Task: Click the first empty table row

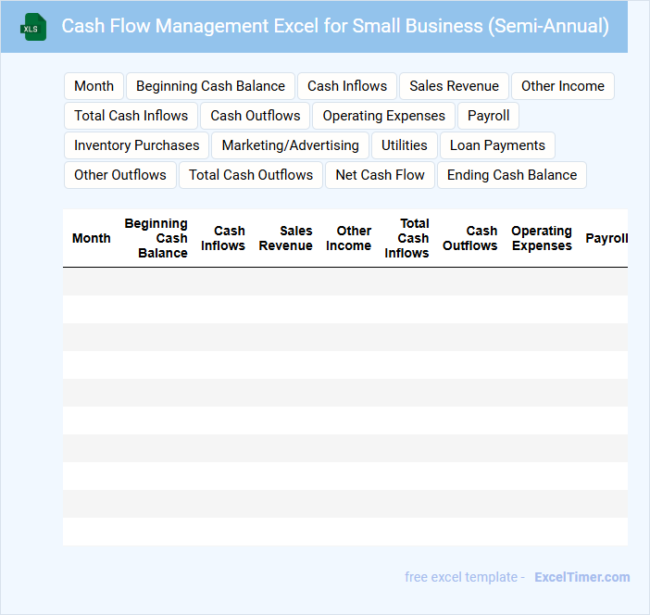Action: [344, 282]
